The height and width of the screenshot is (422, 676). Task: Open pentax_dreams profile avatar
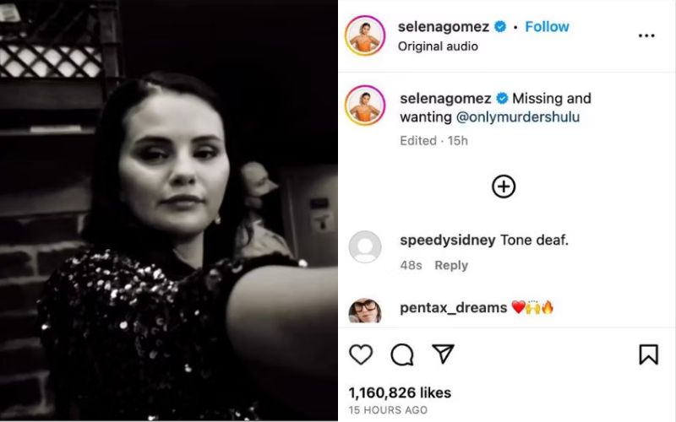365,311
